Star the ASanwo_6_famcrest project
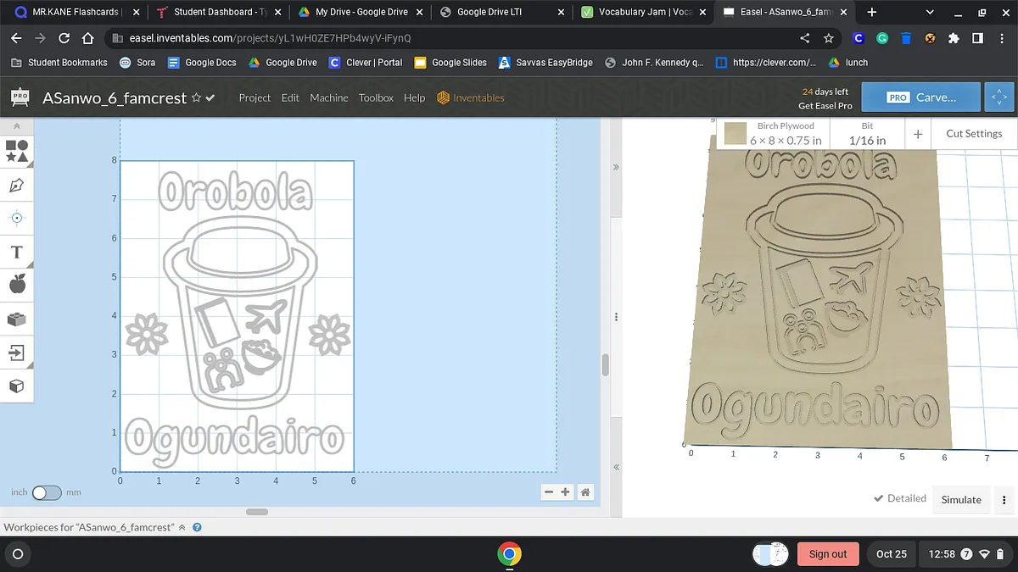1018x572 pixels. point(197,98)
